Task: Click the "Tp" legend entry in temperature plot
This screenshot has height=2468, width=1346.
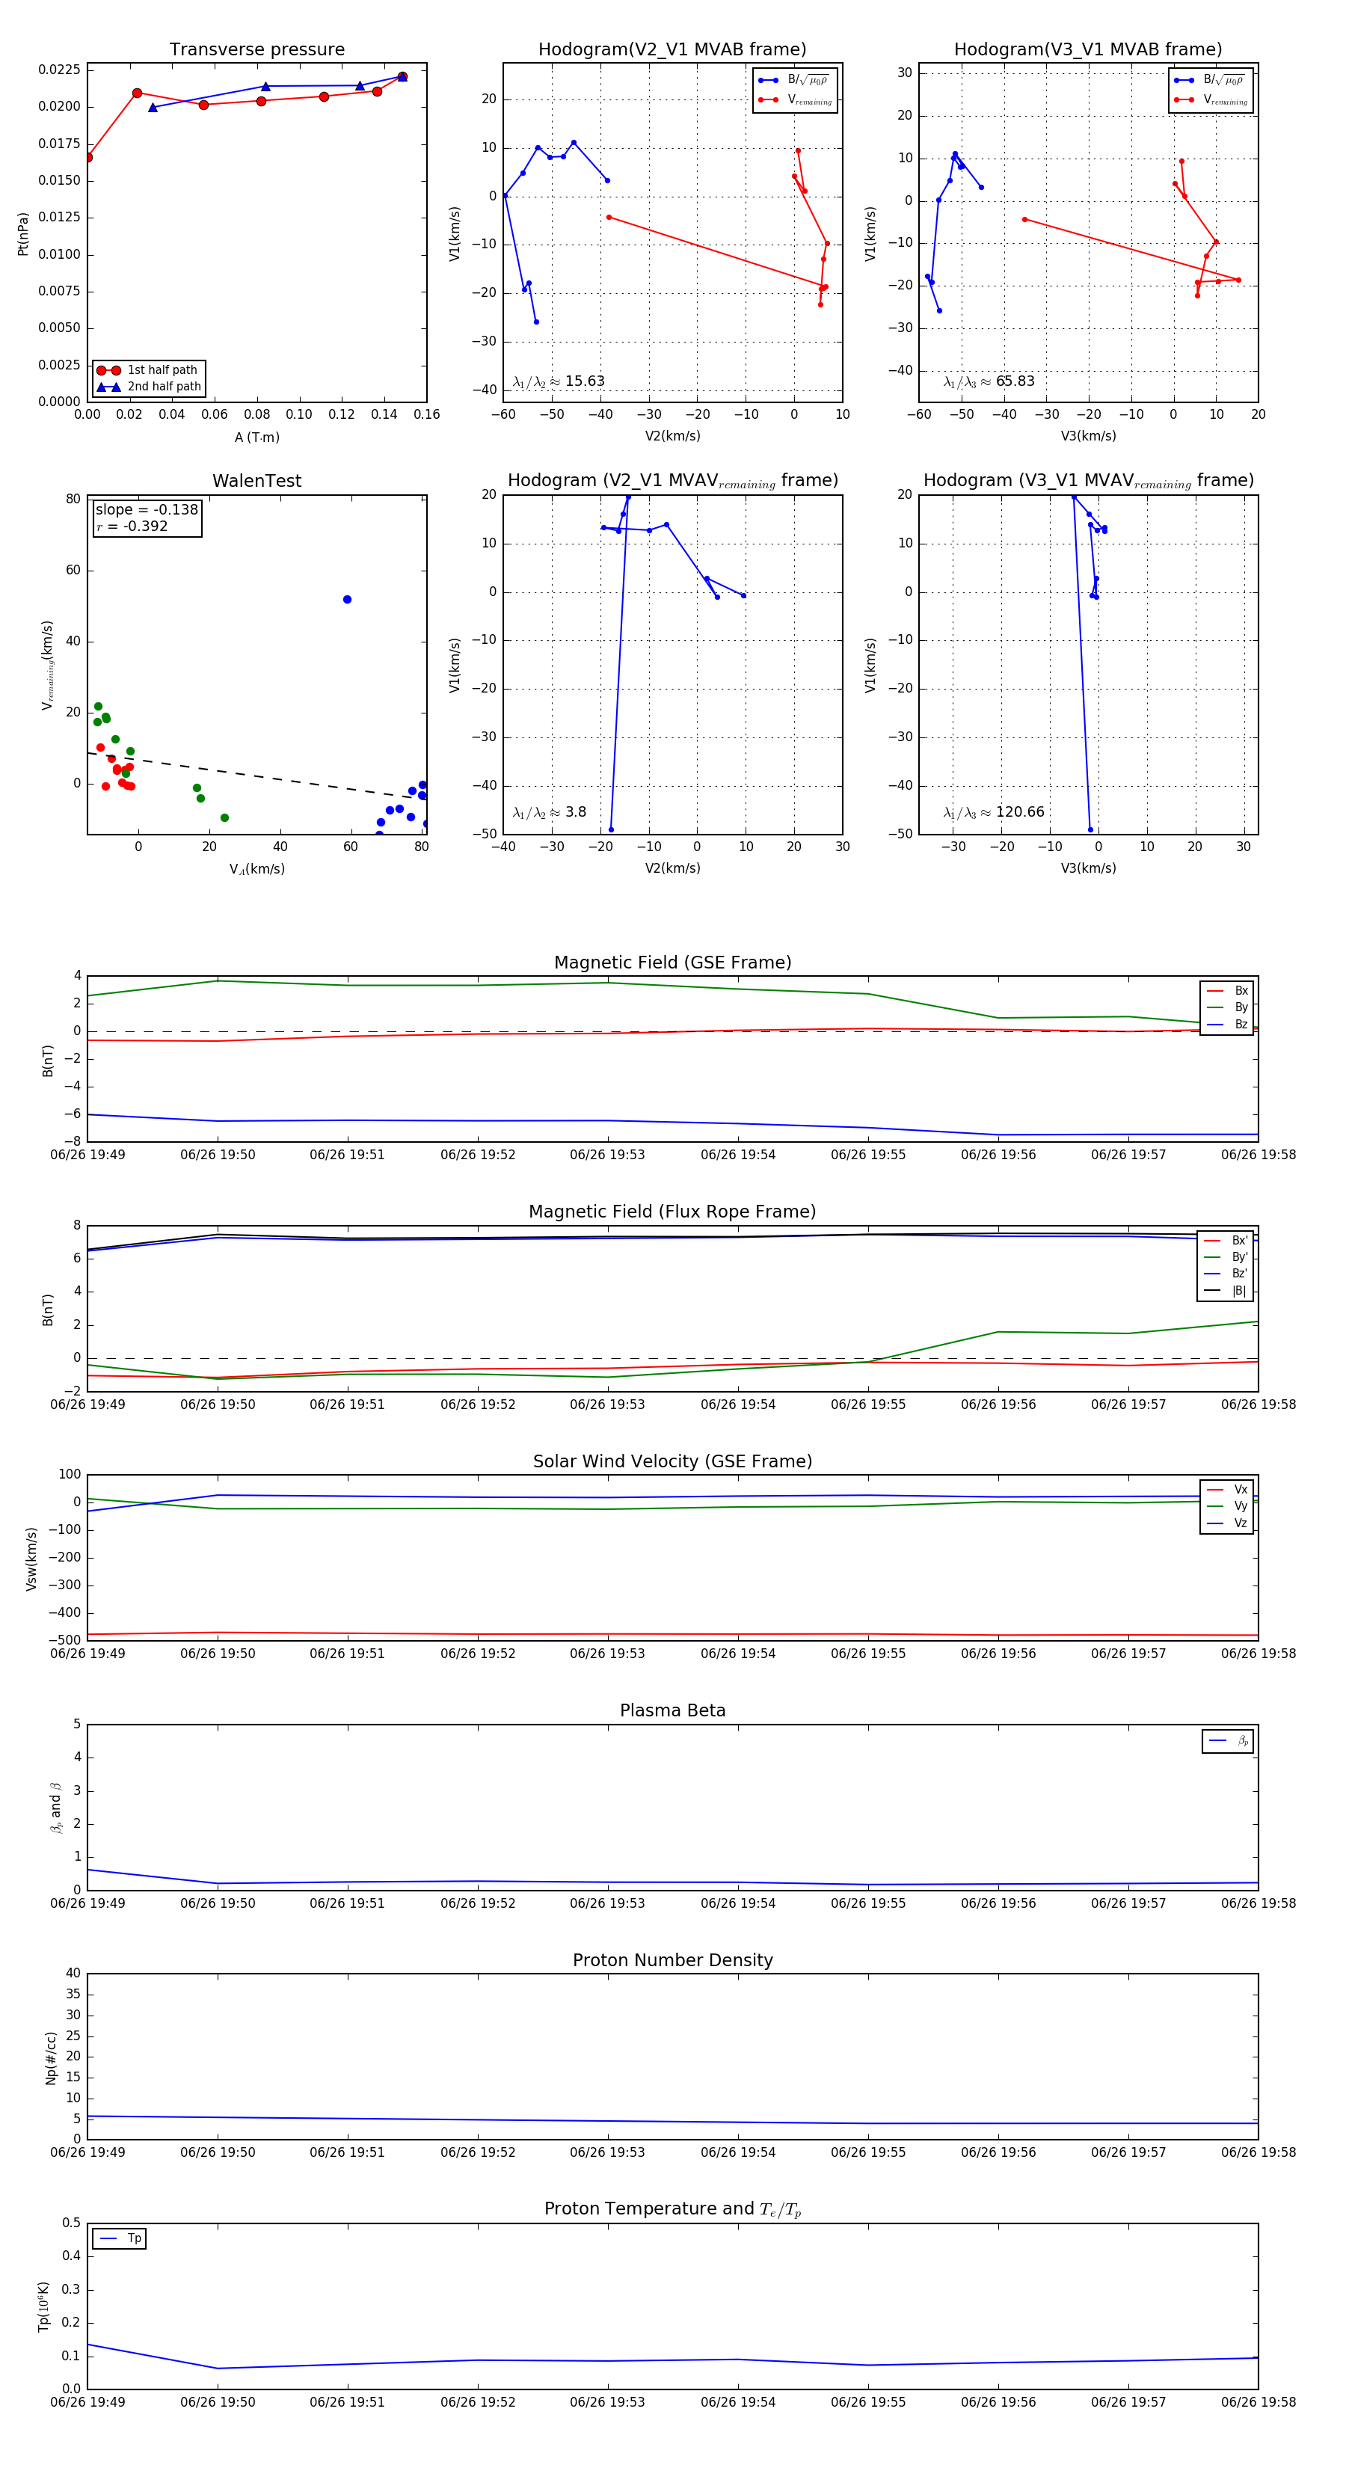Action: point(120,2239)
